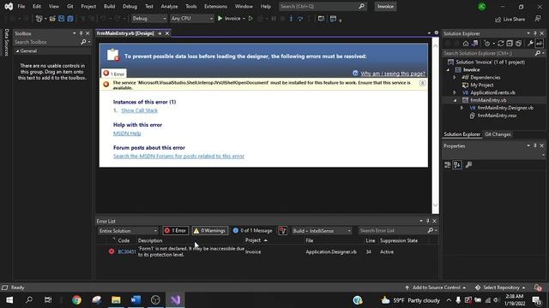Click the Step Into debug icon

click(291, 19)
